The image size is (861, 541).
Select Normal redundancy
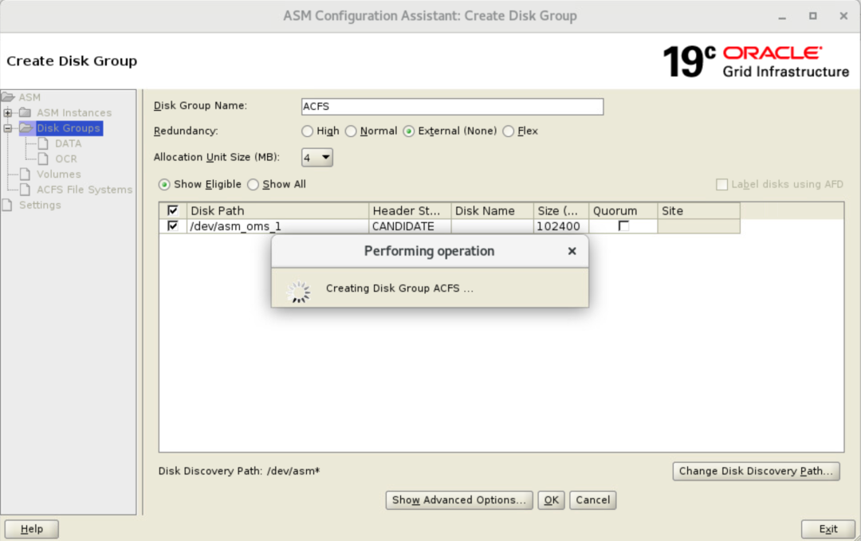(x=351, y=131)
